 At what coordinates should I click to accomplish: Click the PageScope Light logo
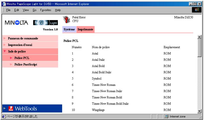coord(45,23)
